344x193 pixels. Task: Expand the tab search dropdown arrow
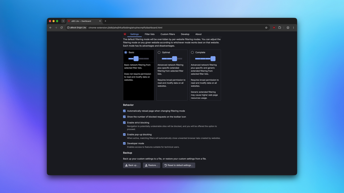click(x=63, y=21)
